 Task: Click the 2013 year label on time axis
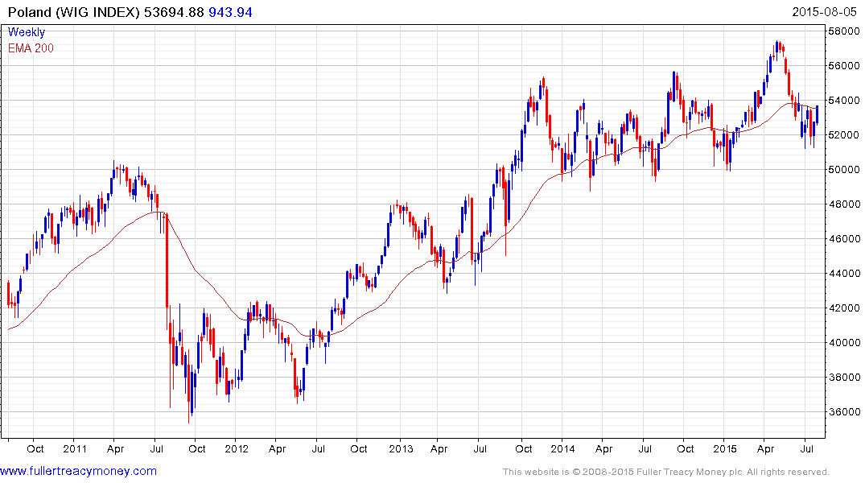click(401, 448)
